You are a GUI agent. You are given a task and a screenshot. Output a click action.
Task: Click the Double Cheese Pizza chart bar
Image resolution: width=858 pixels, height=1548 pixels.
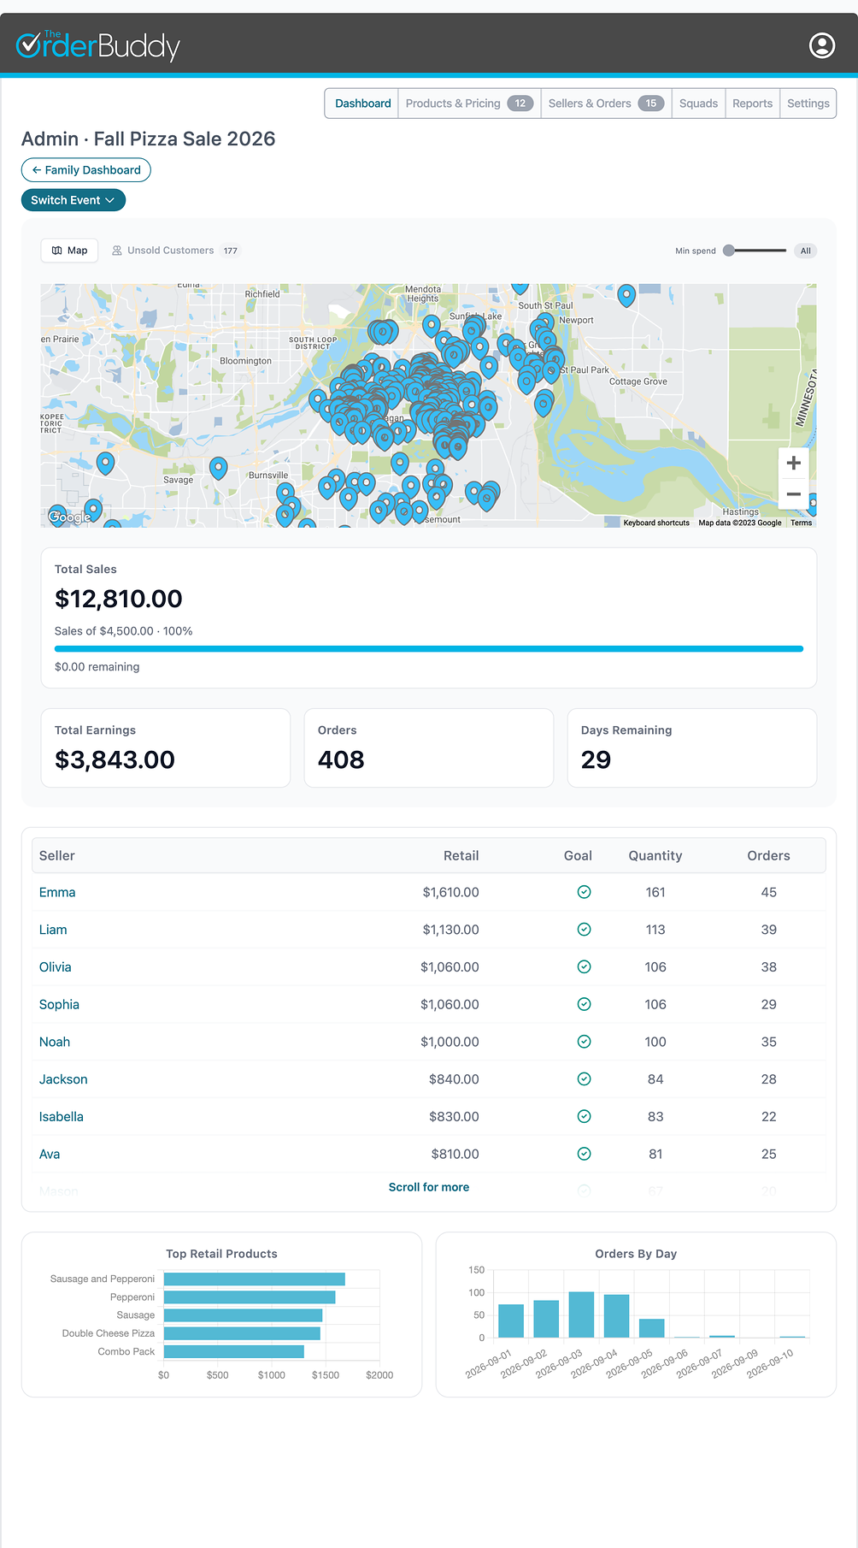[x=242, y=1333]
